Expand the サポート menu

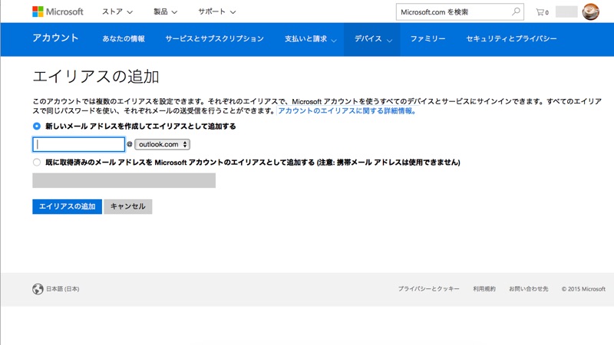click(x=216, y=11)
